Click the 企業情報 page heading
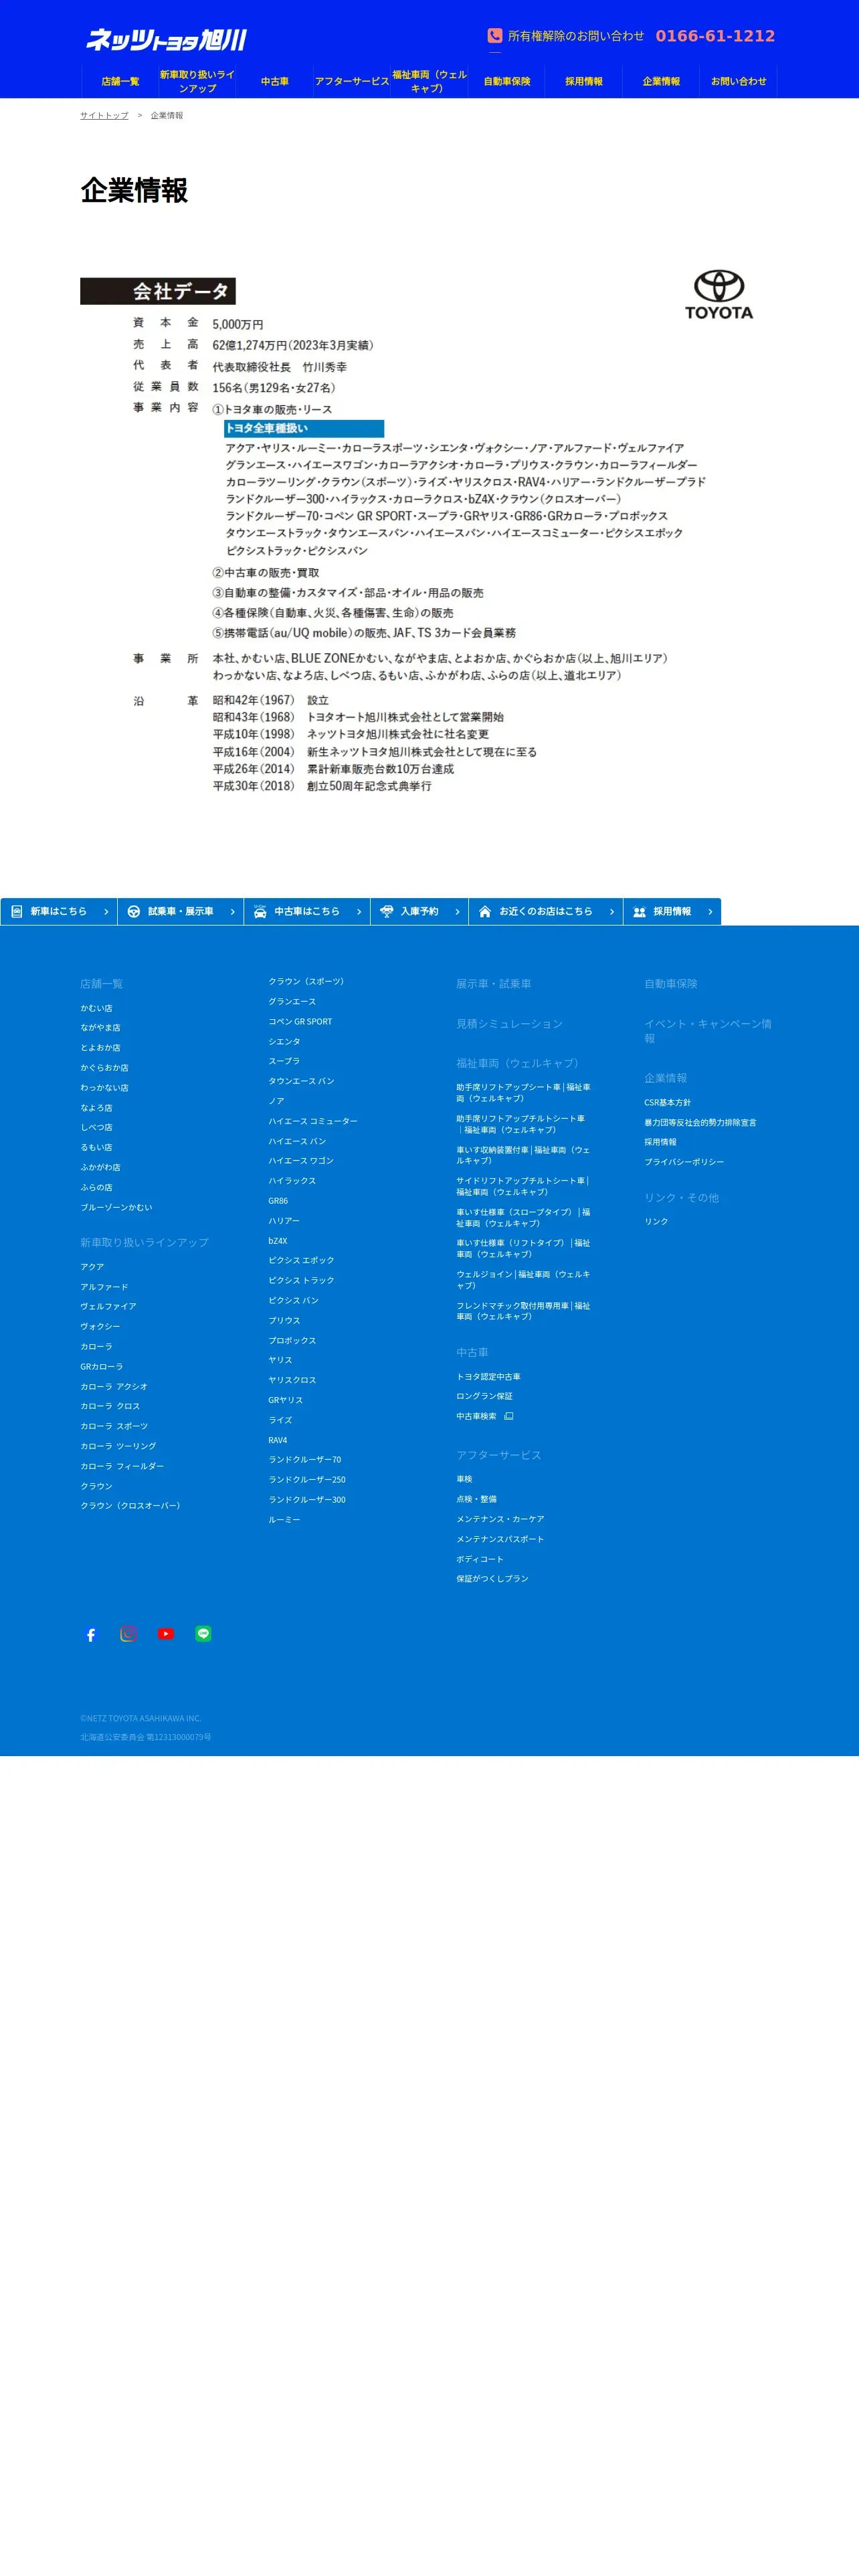Image resolution: width=859 pixels, height=2576 pixels. coord(135,191)
